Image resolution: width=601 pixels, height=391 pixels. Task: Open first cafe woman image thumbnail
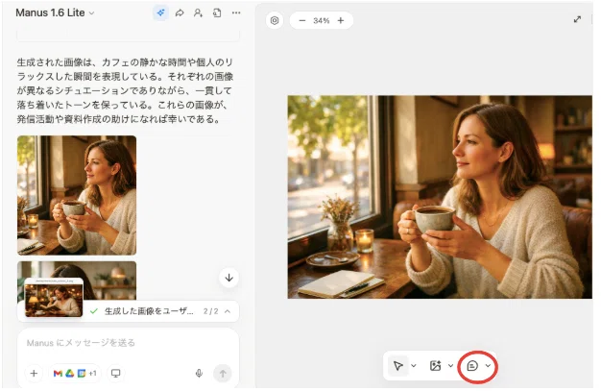point(77,195)
